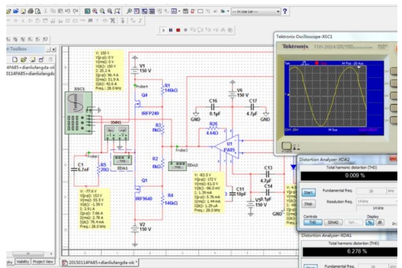Click the Undo toolbar icon
Image resolution: width=402 pixels, height=268 pixels.
coord(68,11)
